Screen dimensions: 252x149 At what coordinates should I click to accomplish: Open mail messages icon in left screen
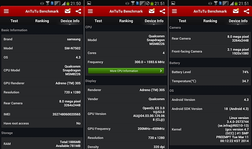pos(68,11)
